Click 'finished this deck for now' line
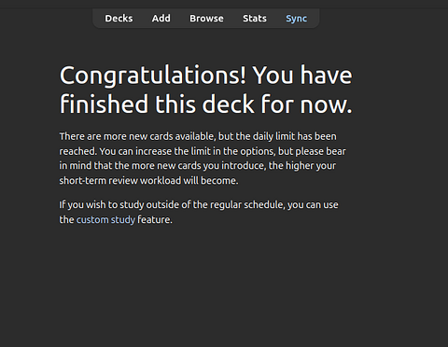This screenshot has width=448, height=347. pyautogui.click(x=205, y=104)
